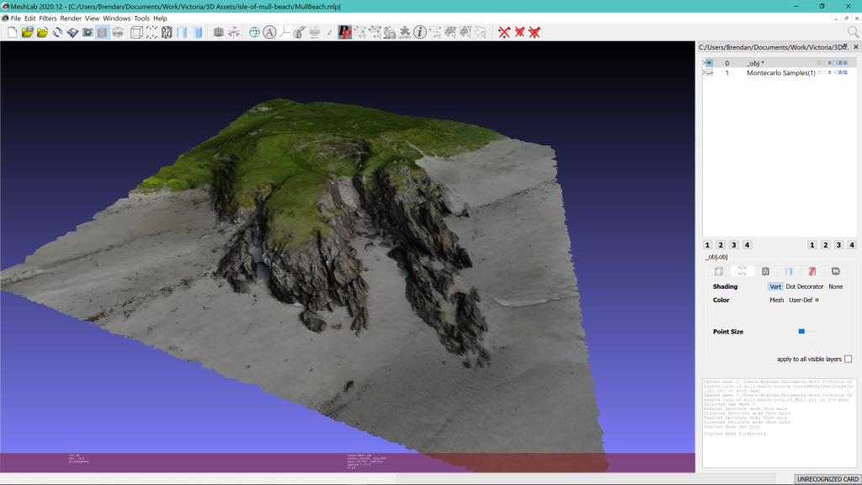Click the search magnifier icon
This screenshot has height=485, width=862.
[x=853, y=32]
